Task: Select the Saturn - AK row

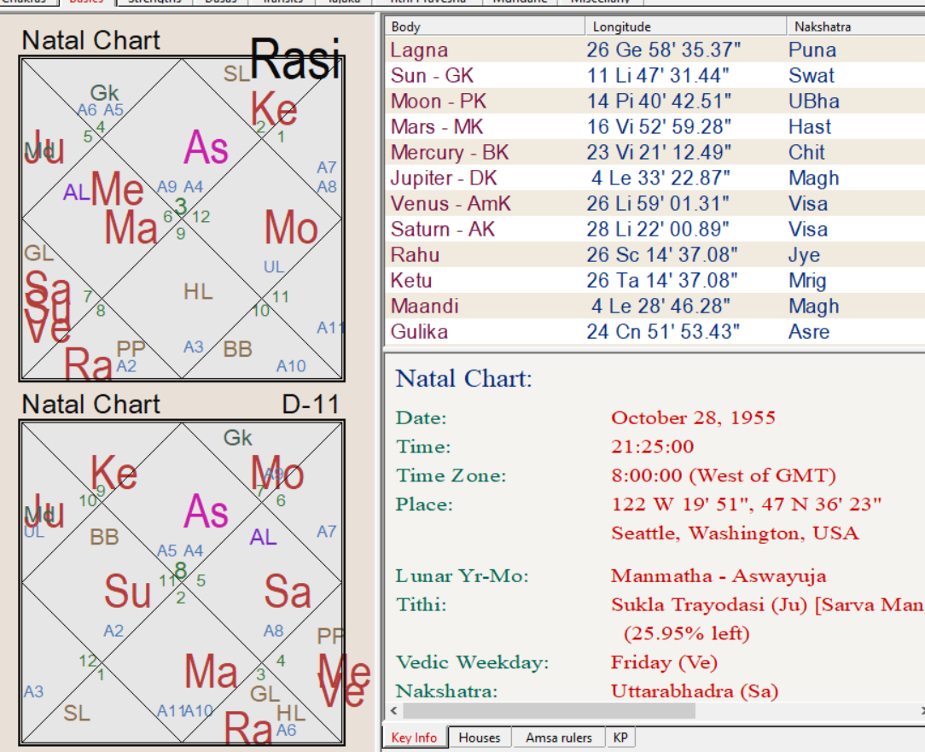Action: point(654,229)
